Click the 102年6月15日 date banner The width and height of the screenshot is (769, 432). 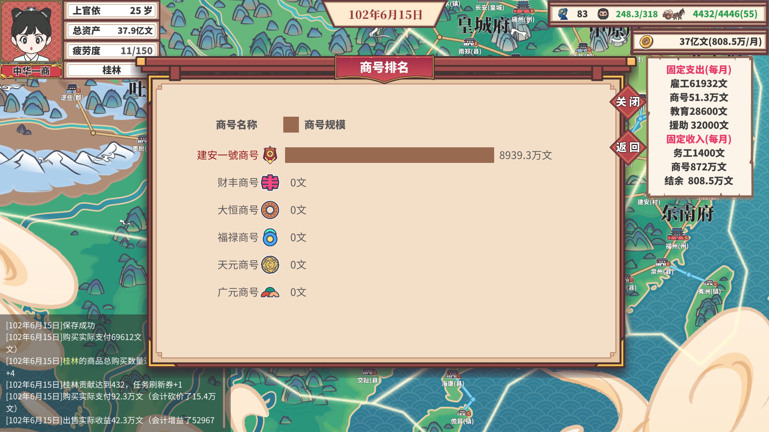tap(385, 15)
